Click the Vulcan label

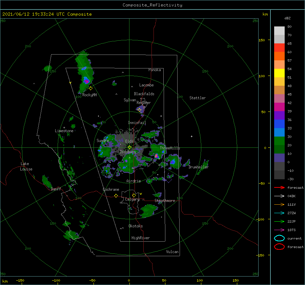[172, 252]
